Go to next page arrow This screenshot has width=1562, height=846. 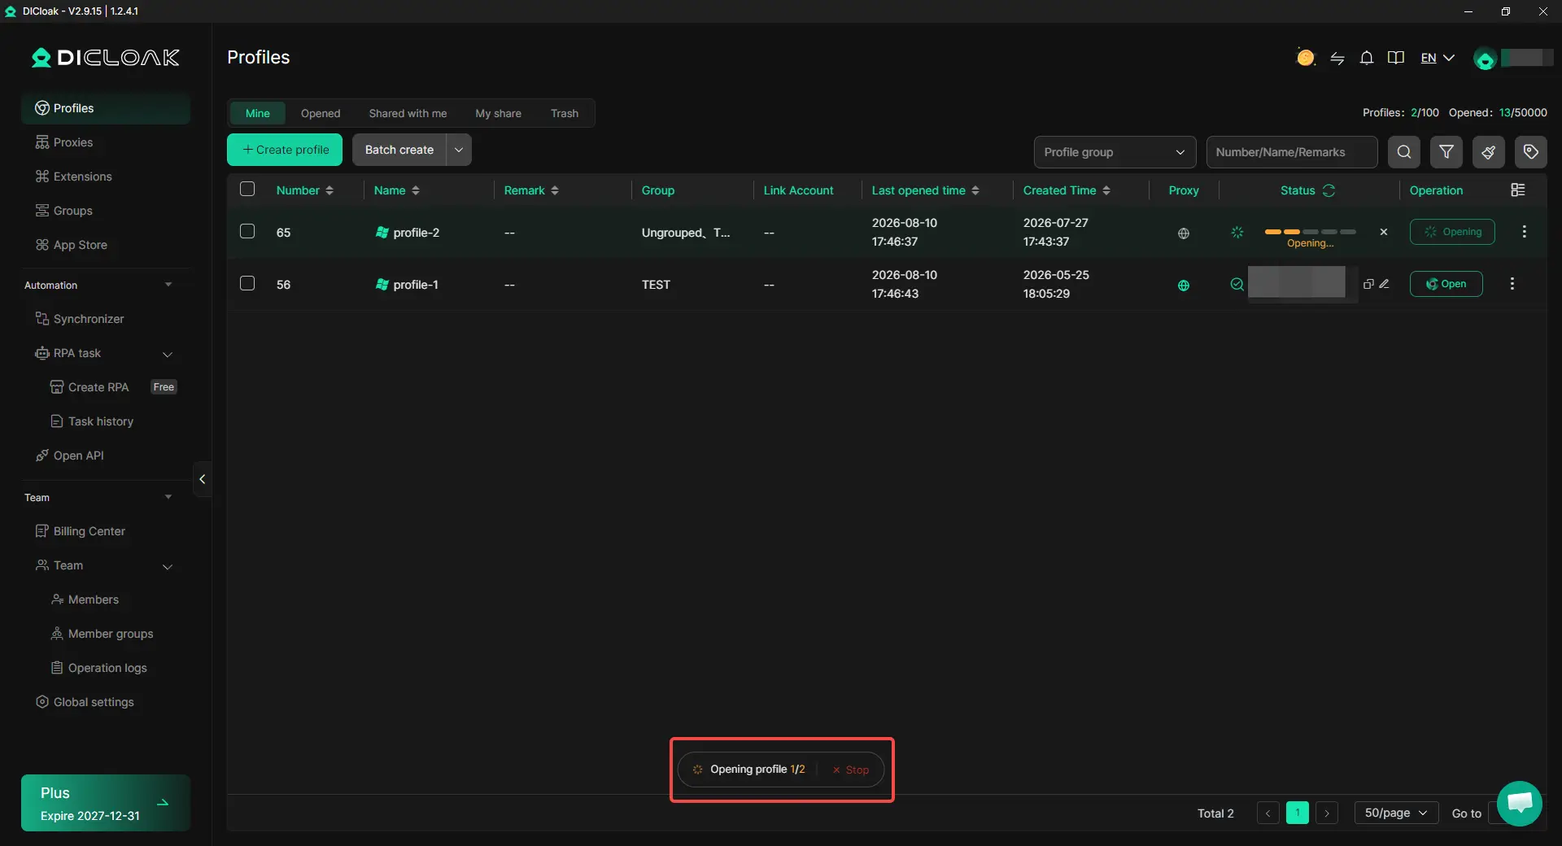point(1327,813)
